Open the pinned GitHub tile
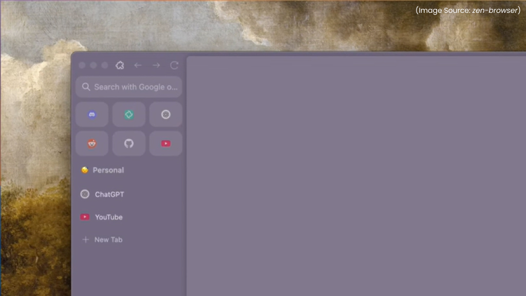Image resolution: width=526 pixels, height=296 pixels. (129, 143)
